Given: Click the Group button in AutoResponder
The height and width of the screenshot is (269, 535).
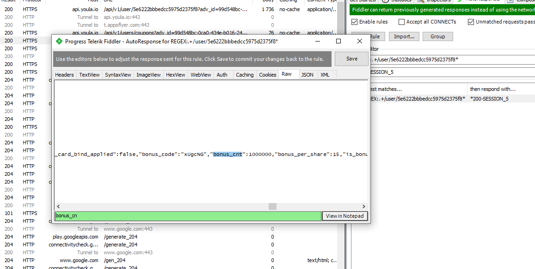Looking at the screenshot, I should click(x=438, y=36).
